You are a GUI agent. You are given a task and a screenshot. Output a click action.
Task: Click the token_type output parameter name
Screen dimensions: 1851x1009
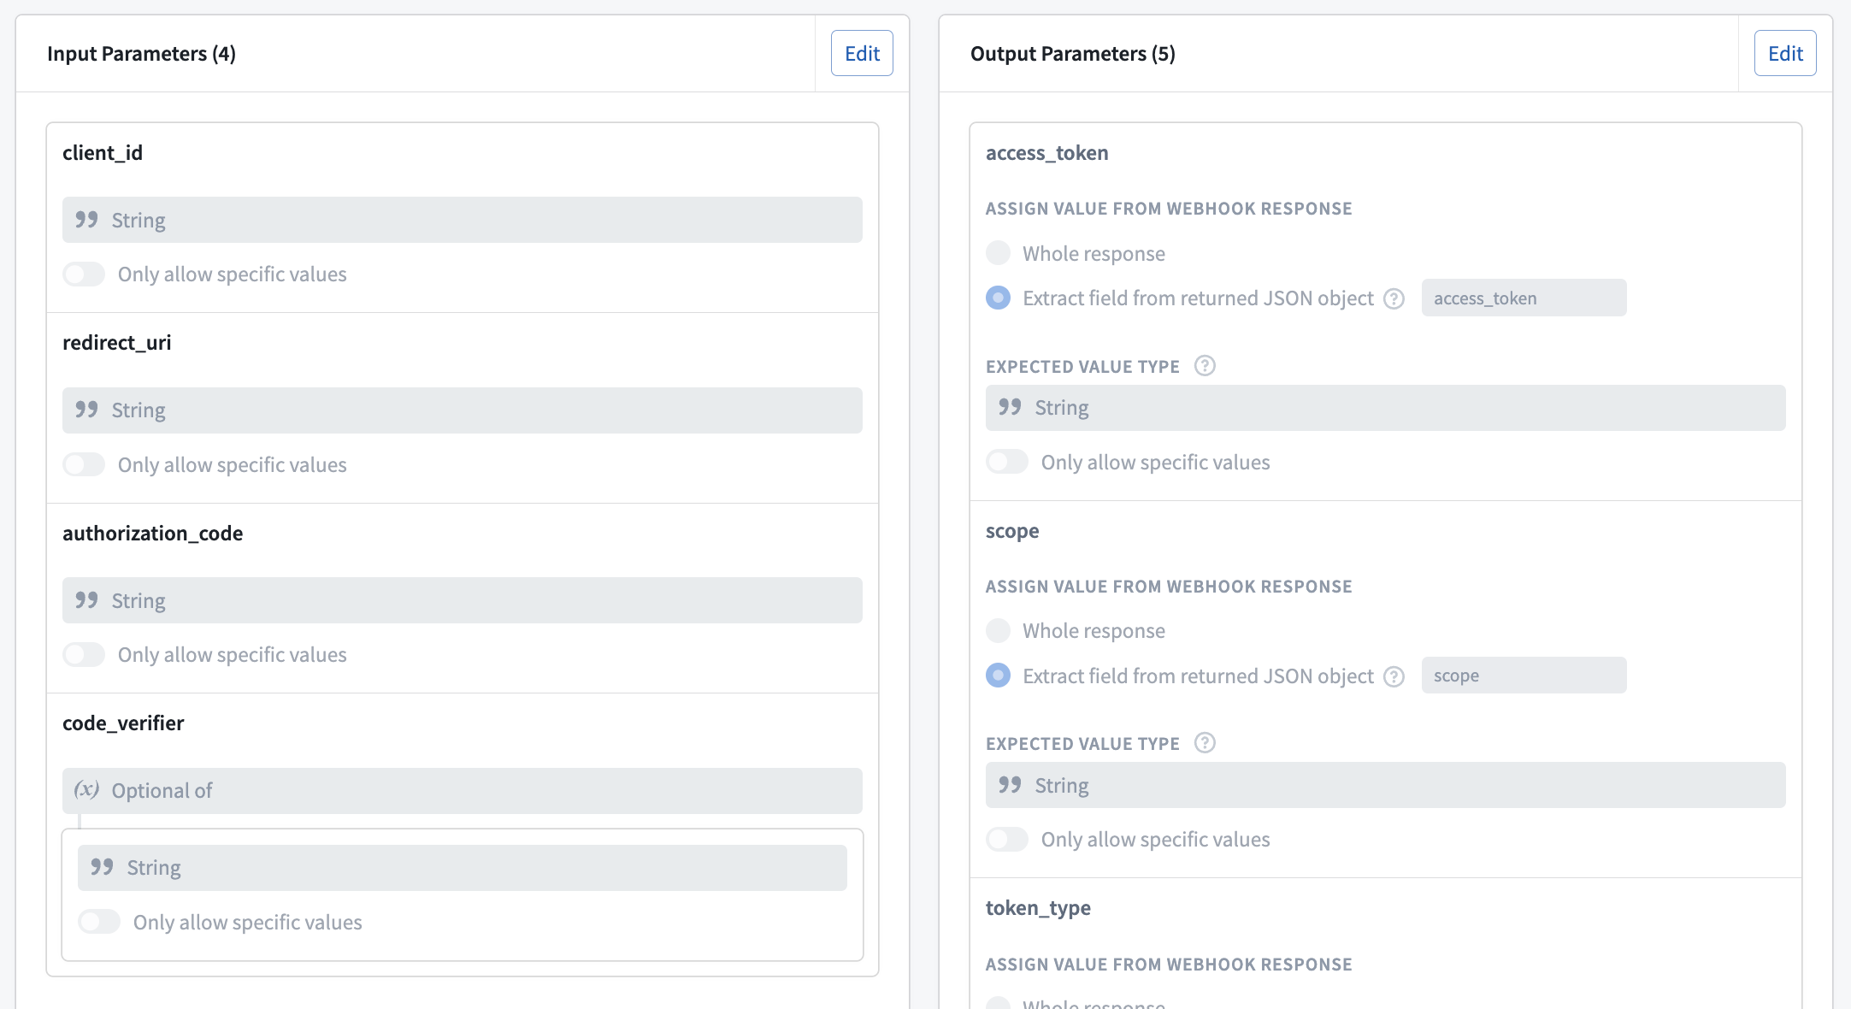[1038, 908]
